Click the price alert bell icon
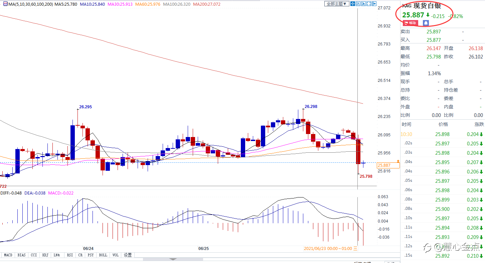The height and width of the screenshot is (263, 485). (x=426, y=23)
